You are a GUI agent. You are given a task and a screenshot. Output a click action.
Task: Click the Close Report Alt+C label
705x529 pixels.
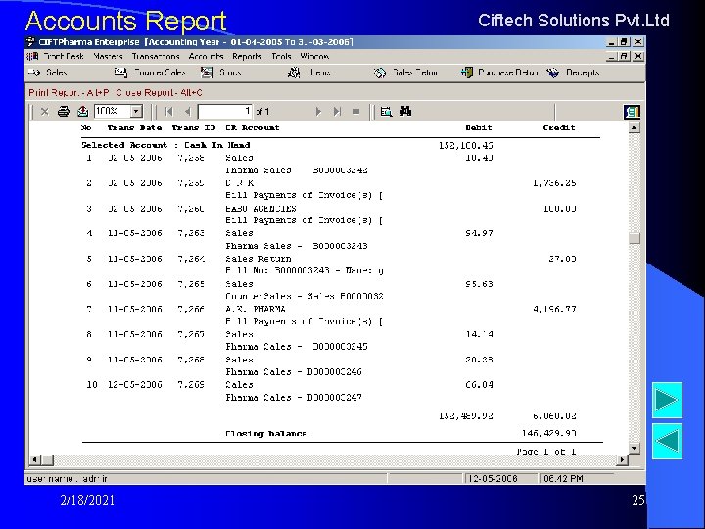[x=160, y=93]
